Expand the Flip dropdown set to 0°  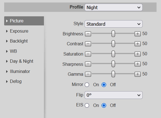[x=113, y=95]
